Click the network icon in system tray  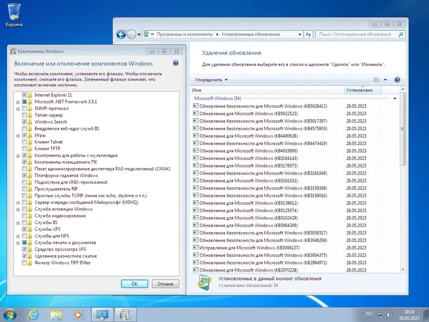(x=380, y=315)
